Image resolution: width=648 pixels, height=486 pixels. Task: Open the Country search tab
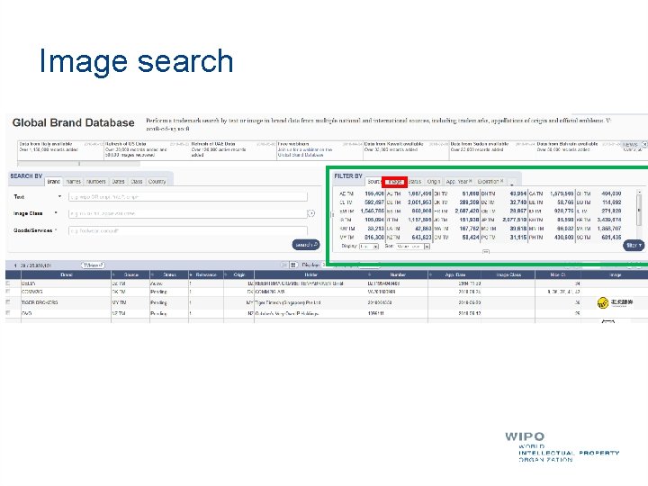click(157, 182)
